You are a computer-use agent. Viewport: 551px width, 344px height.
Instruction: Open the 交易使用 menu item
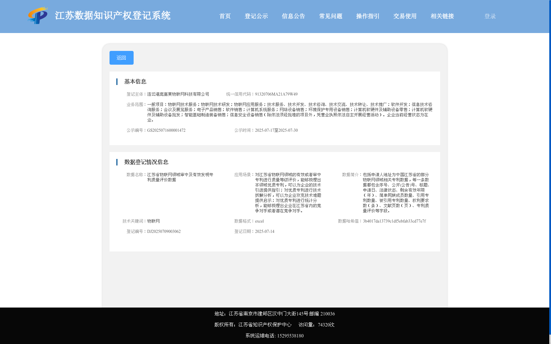pos(405,16)
